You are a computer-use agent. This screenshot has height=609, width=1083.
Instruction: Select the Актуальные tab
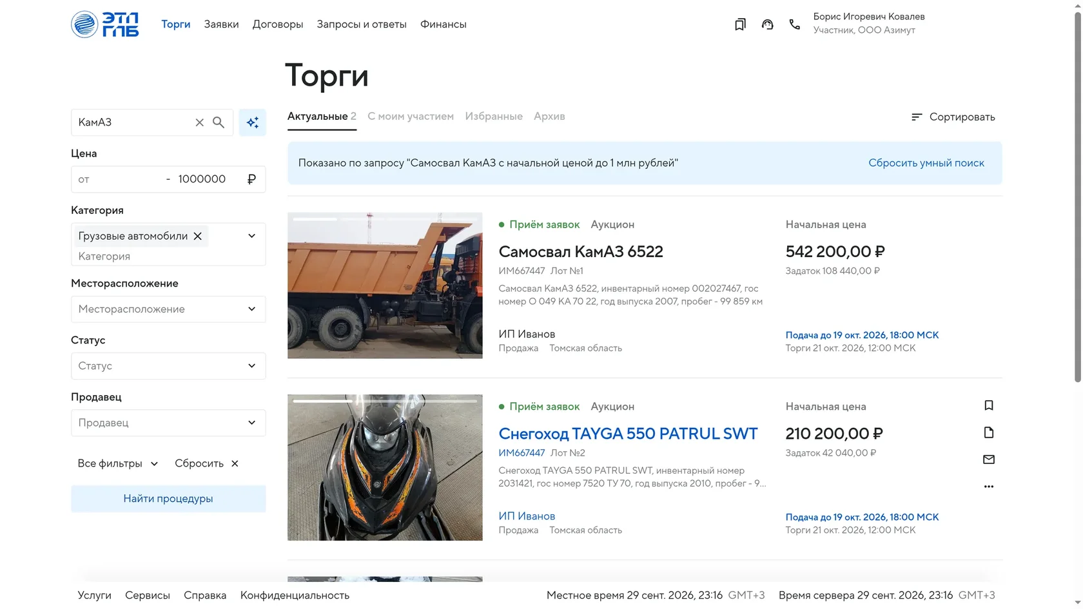(x=322, y=117)
